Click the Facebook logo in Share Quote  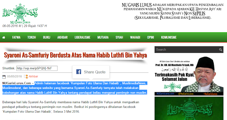pyautogui.click(x=78, y=72)
